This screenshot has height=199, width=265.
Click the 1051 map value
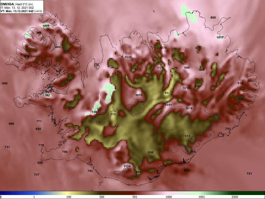pos(168,105)
